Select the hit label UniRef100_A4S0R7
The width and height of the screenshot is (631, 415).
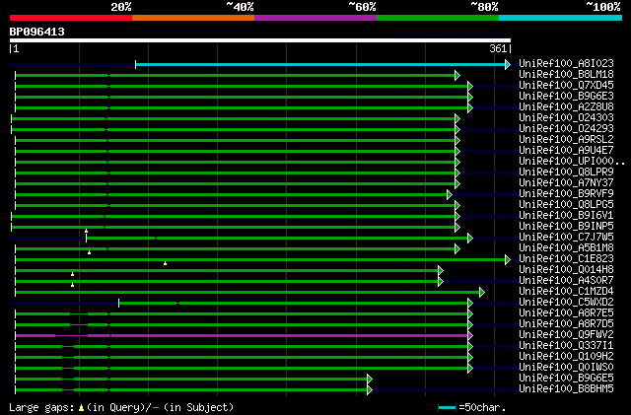point(566,281)
